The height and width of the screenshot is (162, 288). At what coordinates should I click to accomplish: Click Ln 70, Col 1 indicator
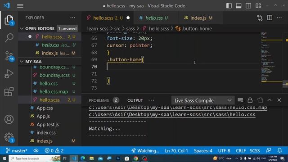tap(176, 151)
